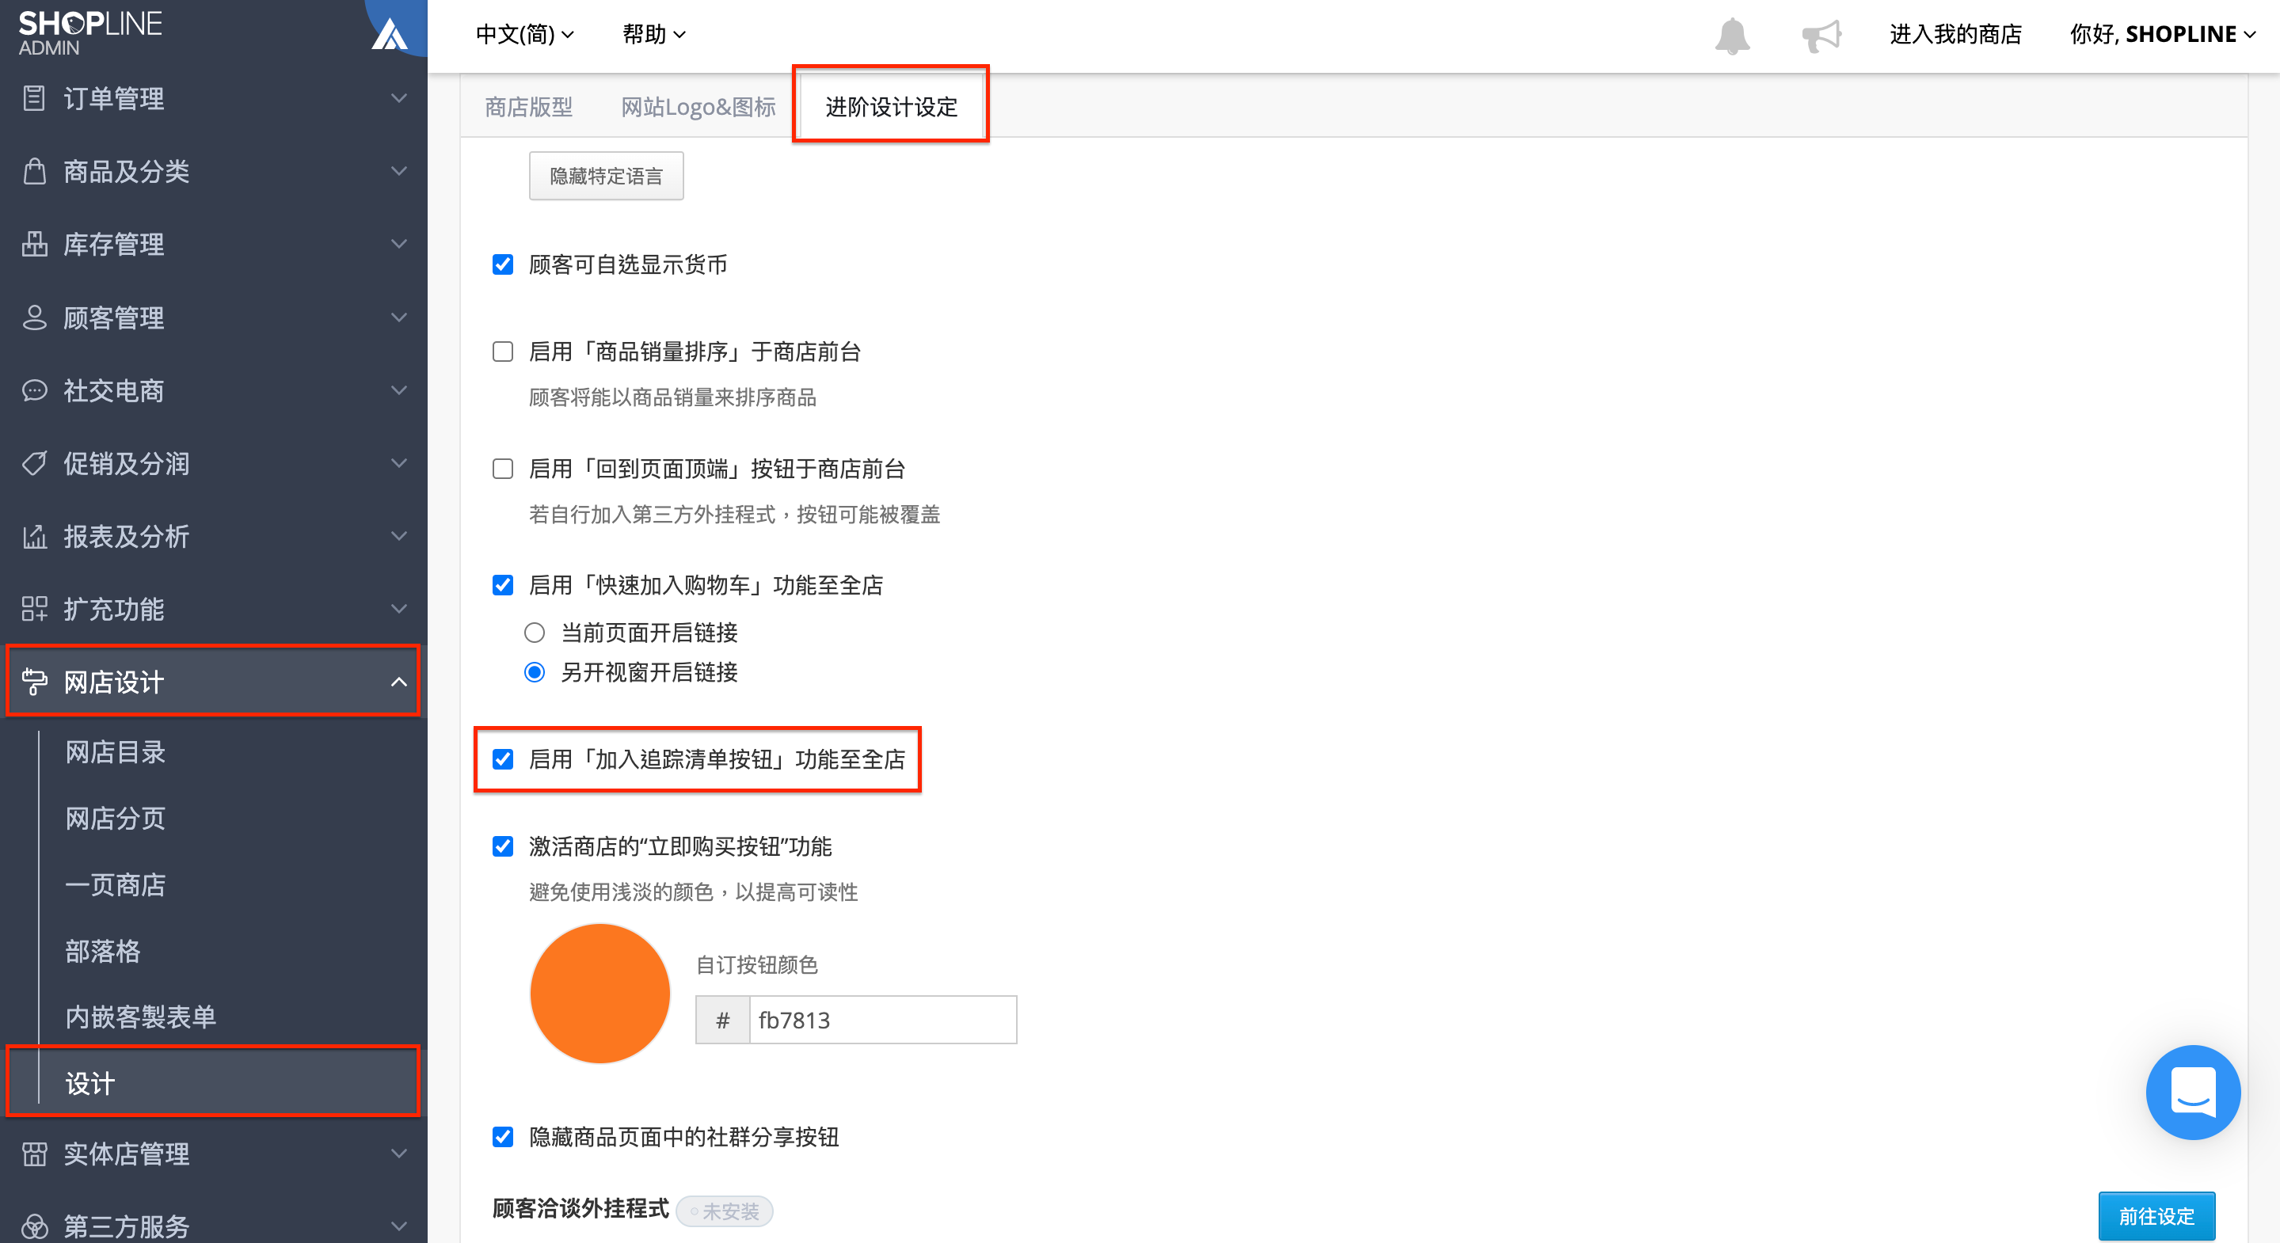Viewport: 2280px width, 1243px height.
Task: Click the reports chart icon
Action: click(x=35, y=536)
